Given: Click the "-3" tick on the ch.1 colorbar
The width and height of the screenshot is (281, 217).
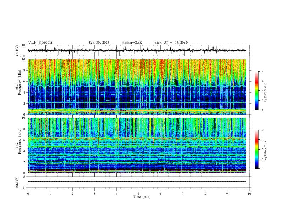Looking at the screenshot, I should [x=261, y=71].
